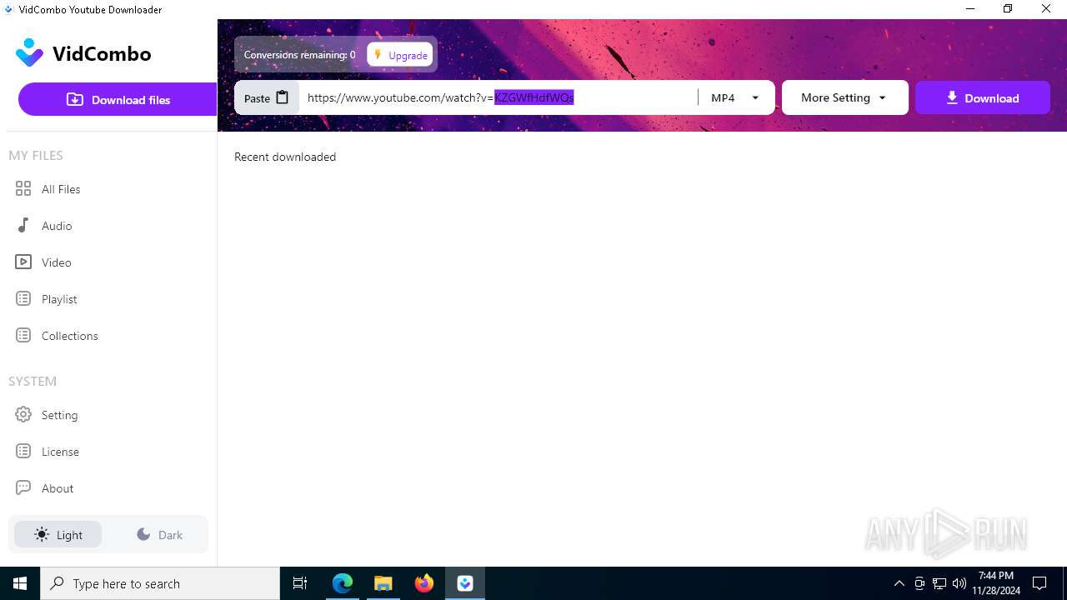
Task: Click the taskbar search box
Action: click(160, 583)
